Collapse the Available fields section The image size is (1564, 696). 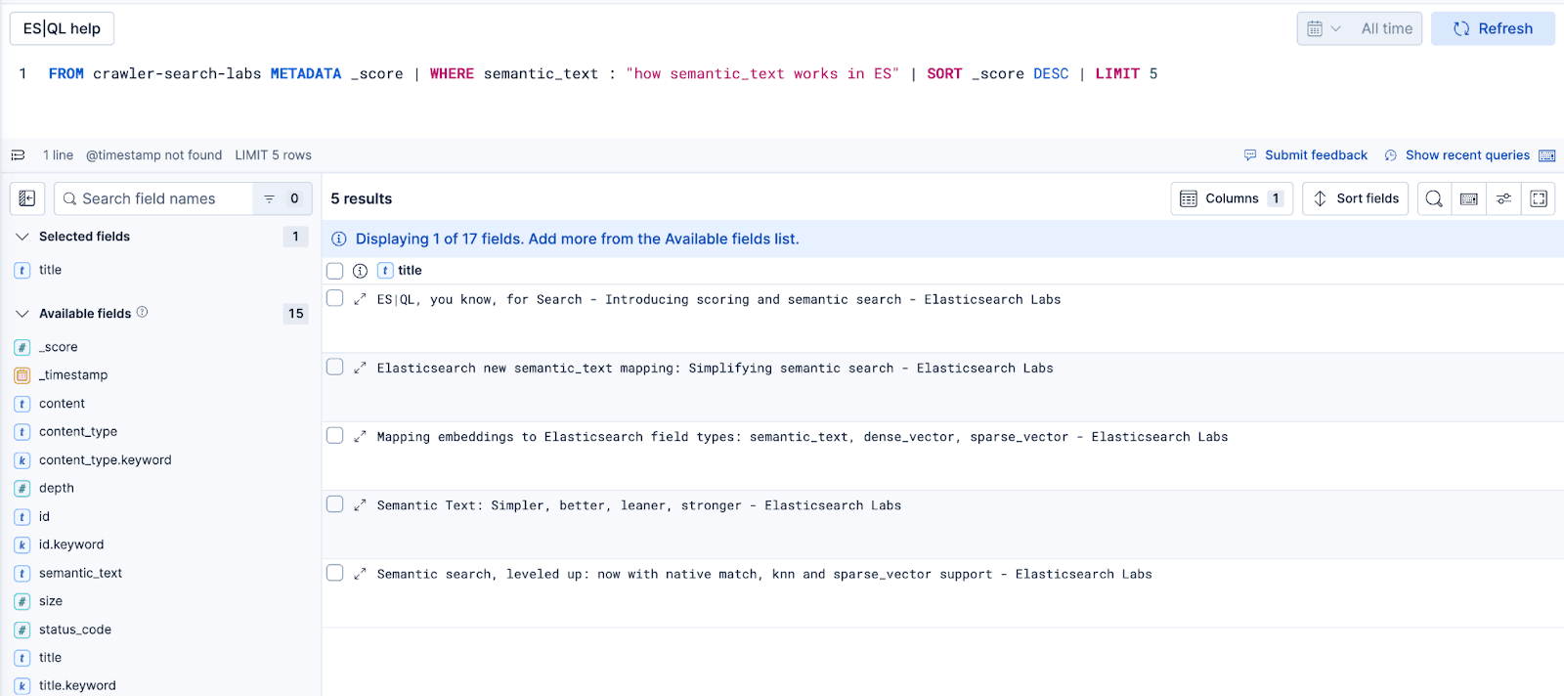pyautogui.click(x=22, y=314)
